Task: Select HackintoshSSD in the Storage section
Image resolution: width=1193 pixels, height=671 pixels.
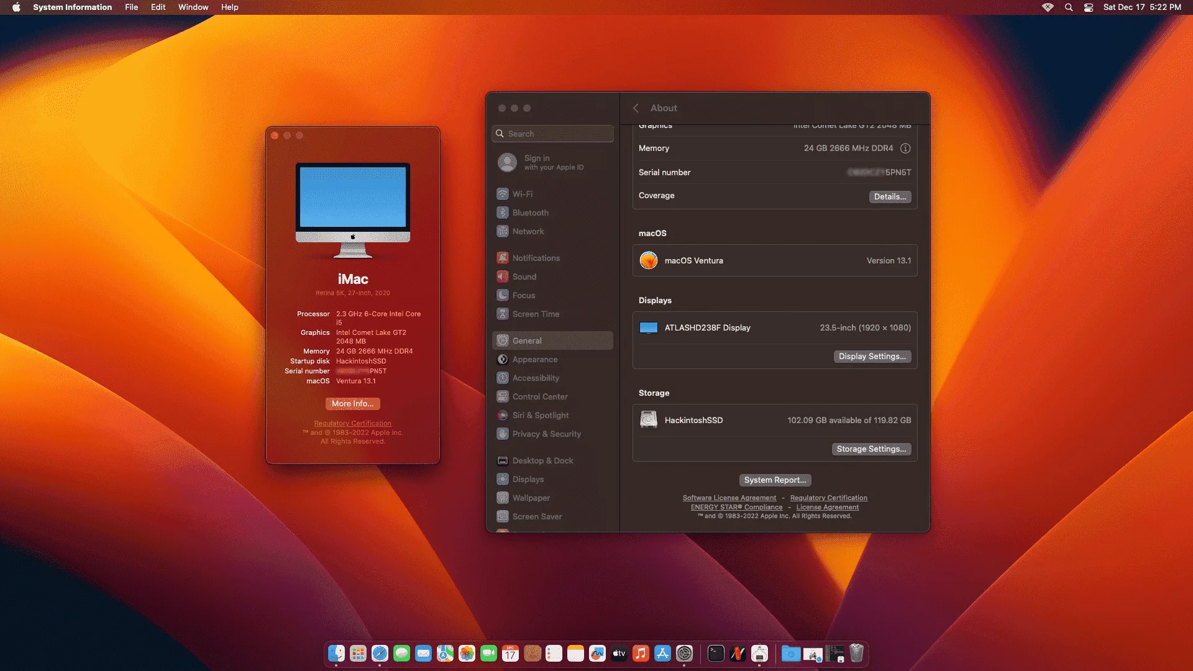Action: (x=775, y=421)
